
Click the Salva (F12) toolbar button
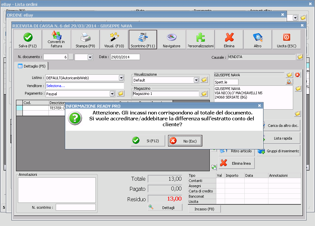28,39
